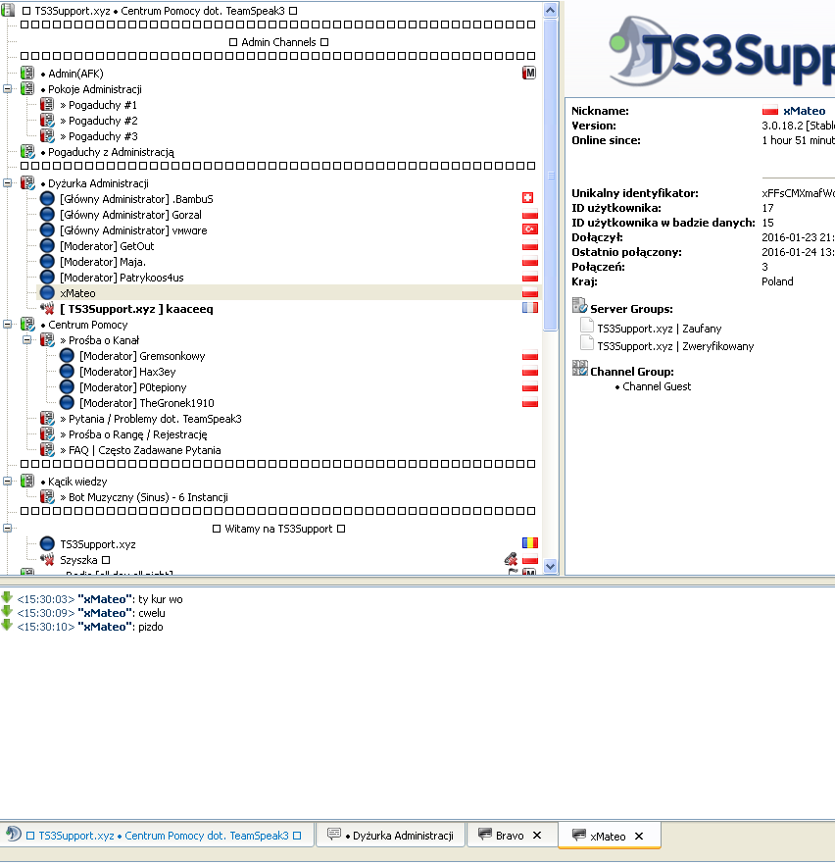Image resolution: width=835 pixels, height=865 pixels.
Task: Click the FAQ channel icon
Action: (x=47, y=449)
